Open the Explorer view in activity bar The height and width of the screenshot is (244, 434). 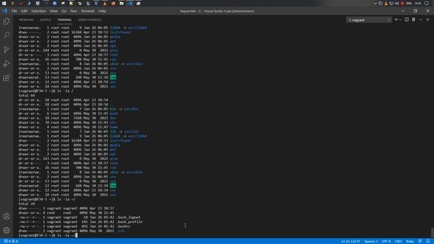7,21
